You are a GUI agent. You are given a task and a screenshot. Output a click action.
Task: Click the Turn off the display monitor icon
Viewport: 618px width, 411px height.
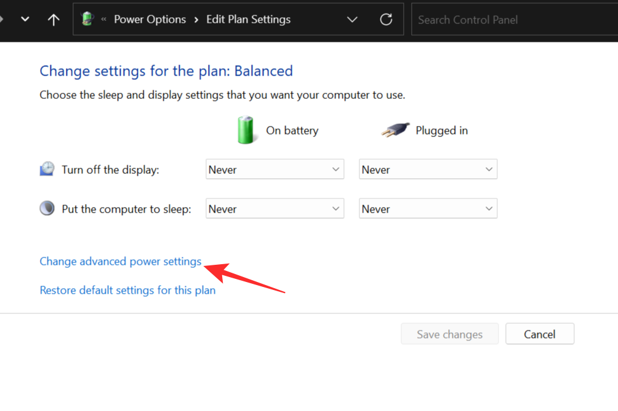tap(47, 170)
